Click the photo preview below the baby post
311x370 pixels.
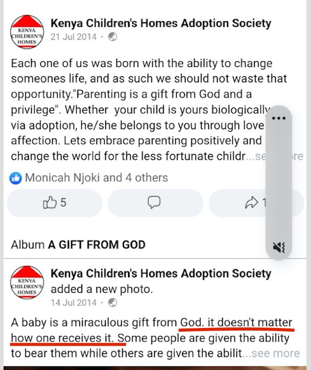[155, 367]
